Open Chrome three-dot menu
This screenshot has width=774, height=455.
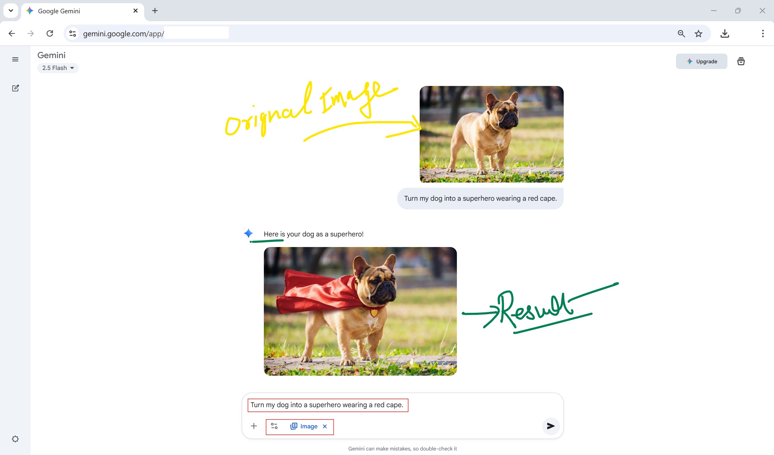click(763, 34)
